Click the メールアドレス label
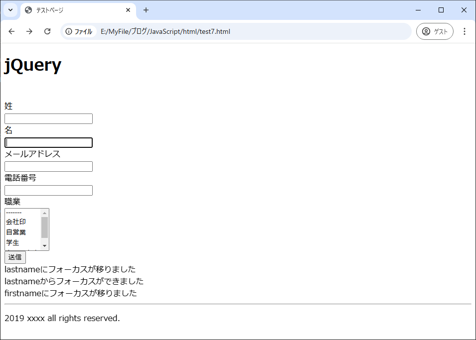The width and height of the screenshot is (476, 340). (32, 154)
